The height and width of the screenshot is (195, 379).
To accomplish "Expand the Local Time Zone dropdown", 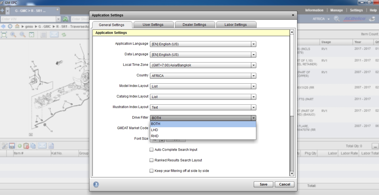I will [203, 65].
